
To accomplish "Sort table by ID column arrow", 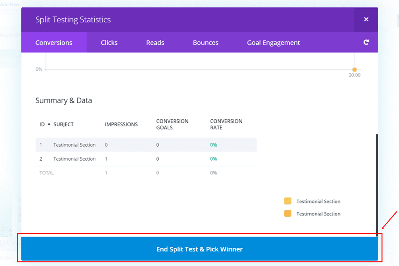I will point(49,124).
